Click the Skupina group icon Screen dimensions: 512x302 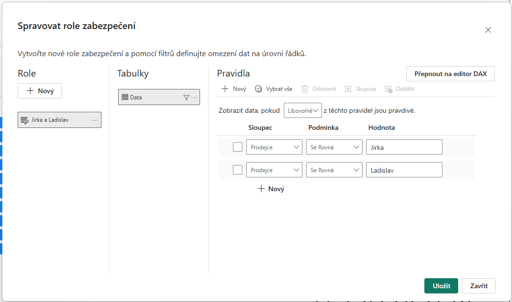pos(348,89)
